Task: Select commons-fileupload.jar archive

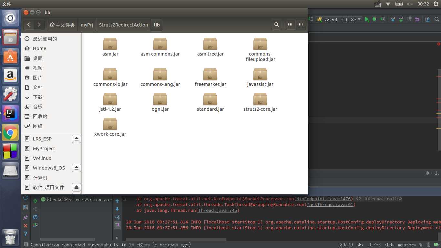Action: point(260,50)
